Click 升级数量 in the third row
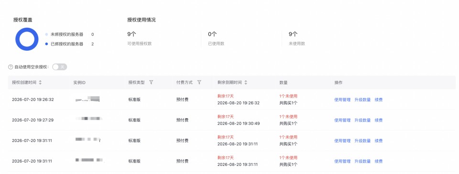 [x=363, y=141]
